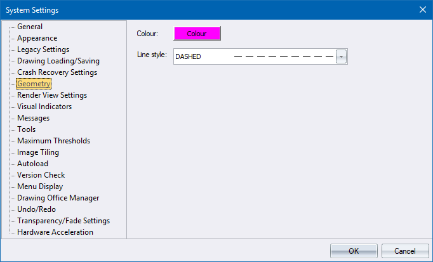Screen dimensions: 433x262
Task: Select Crash Recovery Settings
Action: [x=57, y=72]
